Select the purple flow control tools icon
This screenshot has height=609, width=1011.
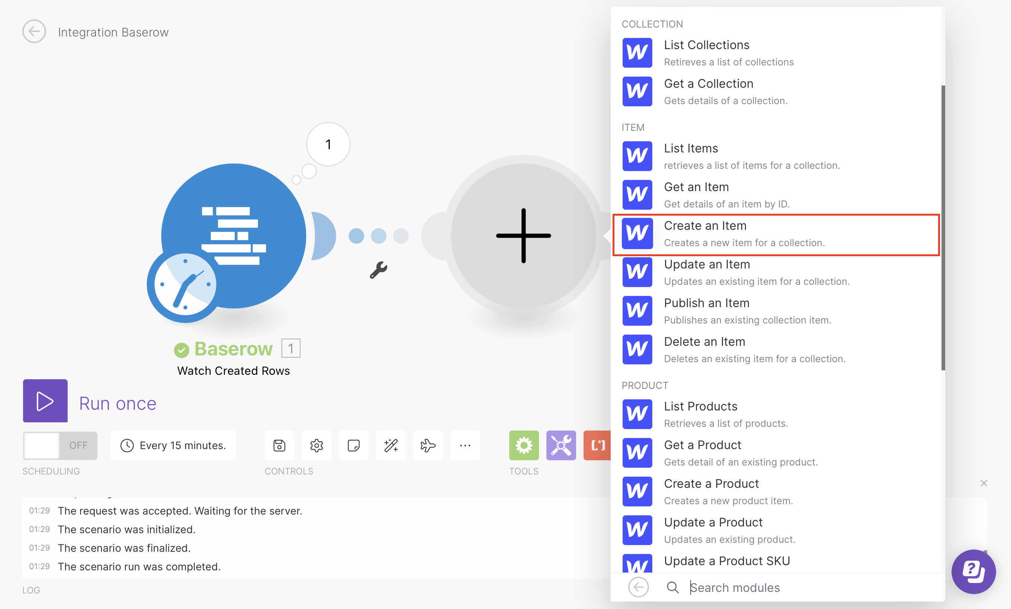click(x=561, y=446)
